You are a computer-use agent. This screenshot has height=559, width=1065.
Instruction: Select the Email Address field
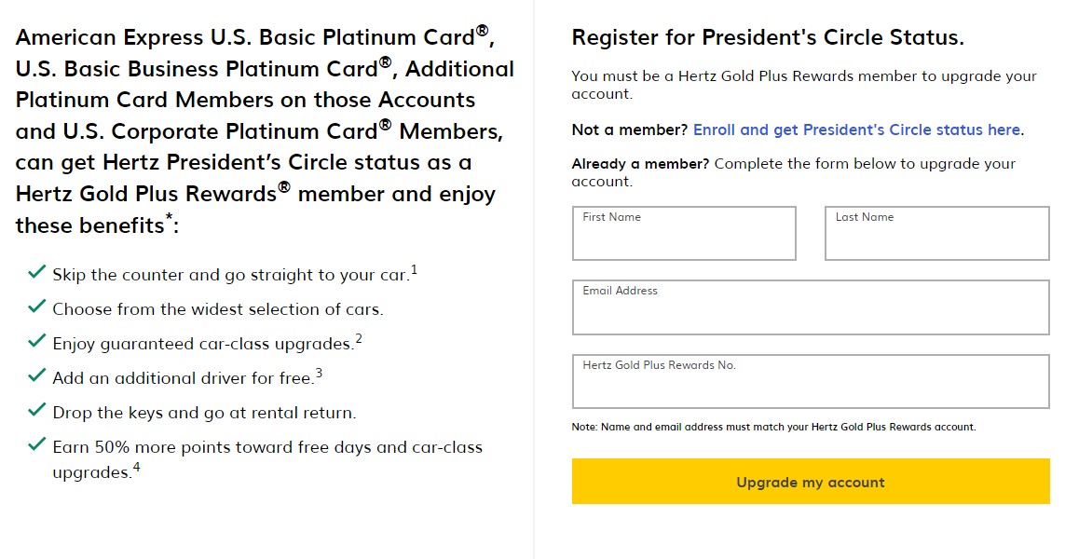(x=811, y=307)
